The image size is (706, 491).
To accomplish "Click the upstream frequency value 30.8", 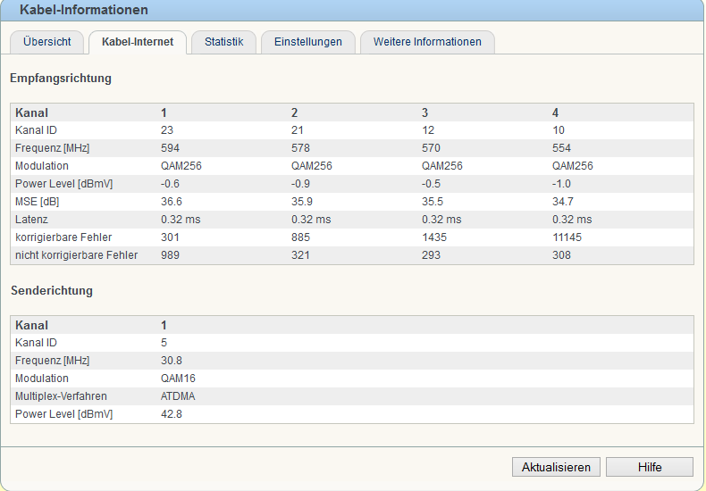I will coord(170,361).
